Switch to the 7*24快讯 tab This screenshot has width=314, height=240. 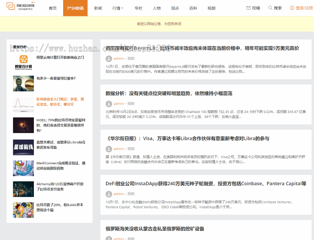[x=75, y=8]
